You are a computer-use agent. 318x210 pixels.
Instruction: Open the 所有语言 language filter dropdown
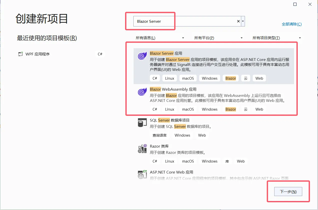click(160, 38)
